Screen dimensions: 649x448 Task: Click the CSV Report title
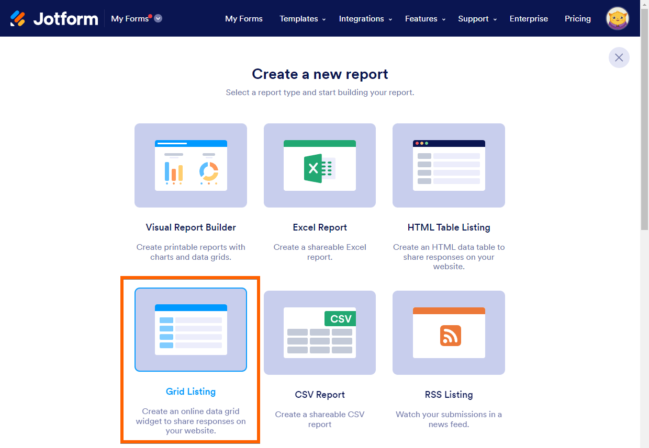[x=320, y=395]
